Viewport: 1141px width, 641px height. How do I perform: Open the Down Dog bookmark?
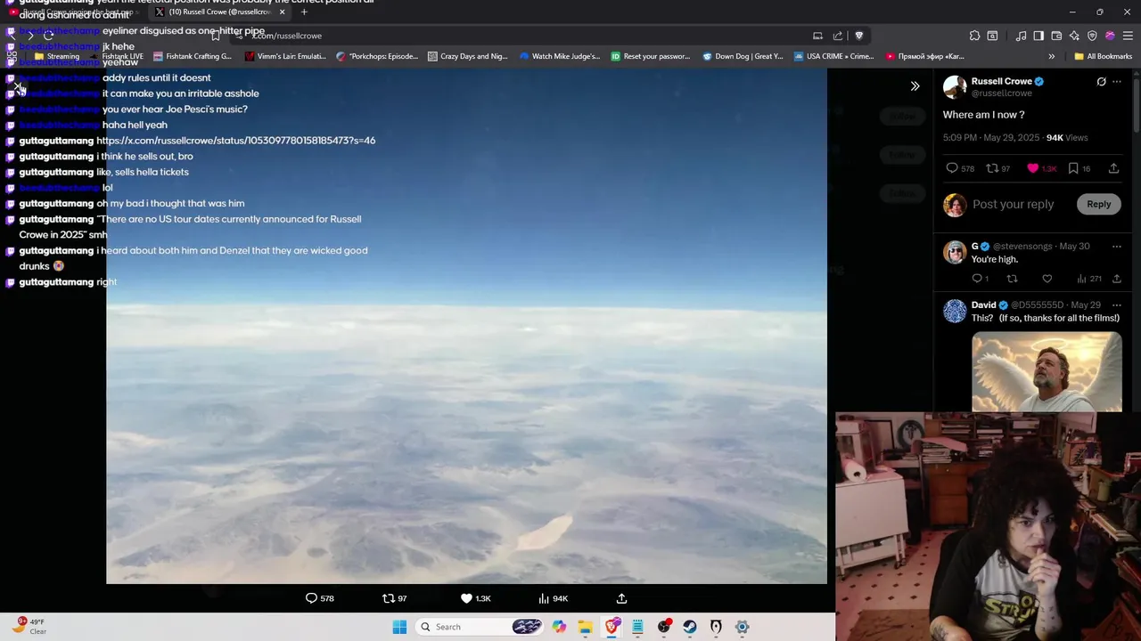743,56
